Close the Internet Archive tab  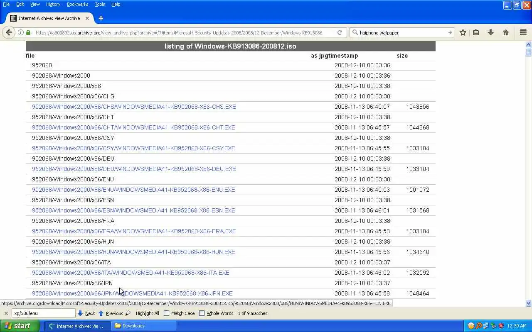(x=87, y=18)
